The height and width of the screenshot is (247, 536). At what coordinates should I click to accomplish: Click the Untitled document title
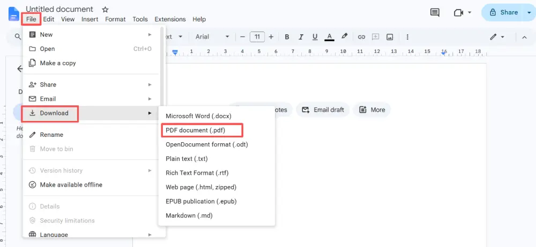59,9
